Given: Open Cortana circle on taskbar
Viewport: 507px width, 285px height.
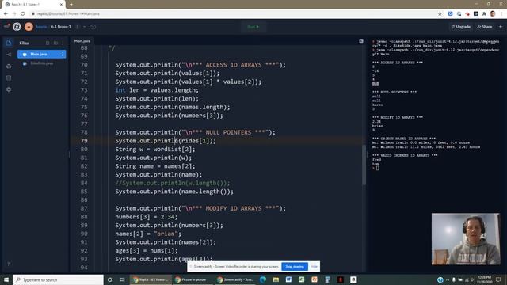Looking at the screenshot, I should [110, 279].
